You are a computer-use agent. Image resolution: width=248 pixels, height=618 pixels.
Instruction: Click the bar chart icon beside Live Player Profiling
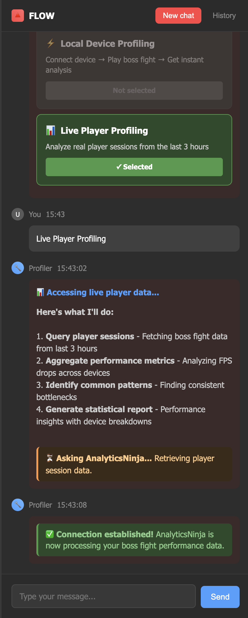[x=51, y=130]
